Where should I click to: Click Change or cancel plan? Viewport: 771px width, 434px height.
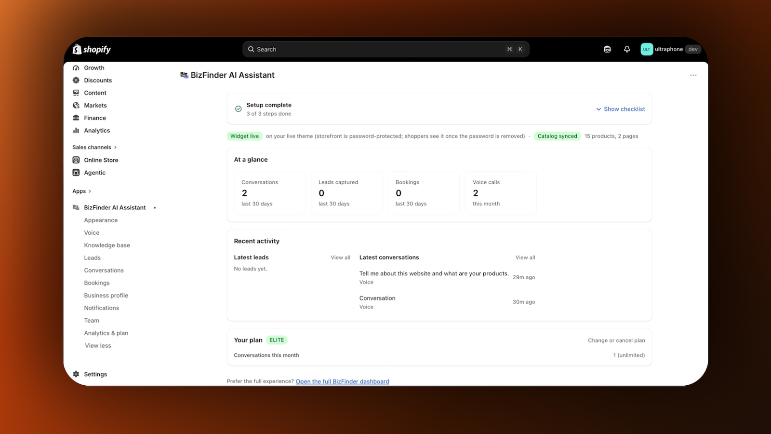pos(616,340)
